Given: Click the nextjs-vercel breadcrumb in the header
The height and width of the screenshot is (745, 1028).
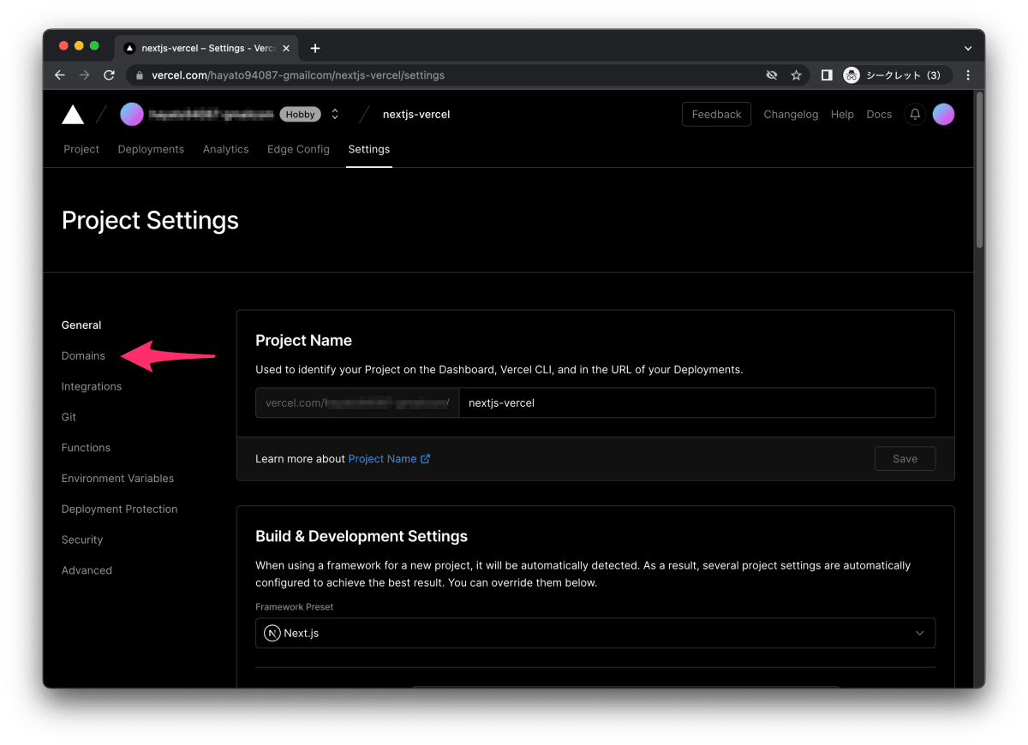Looking at the screenshot, I should pyautogui.click(x=416, y=114).
